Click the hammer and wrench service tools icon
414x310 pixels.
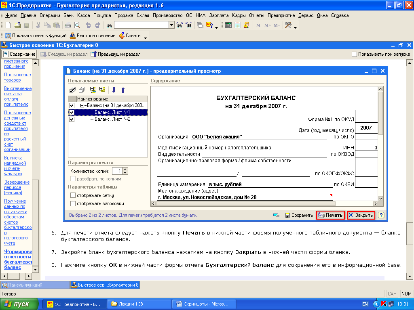point(288,25)
